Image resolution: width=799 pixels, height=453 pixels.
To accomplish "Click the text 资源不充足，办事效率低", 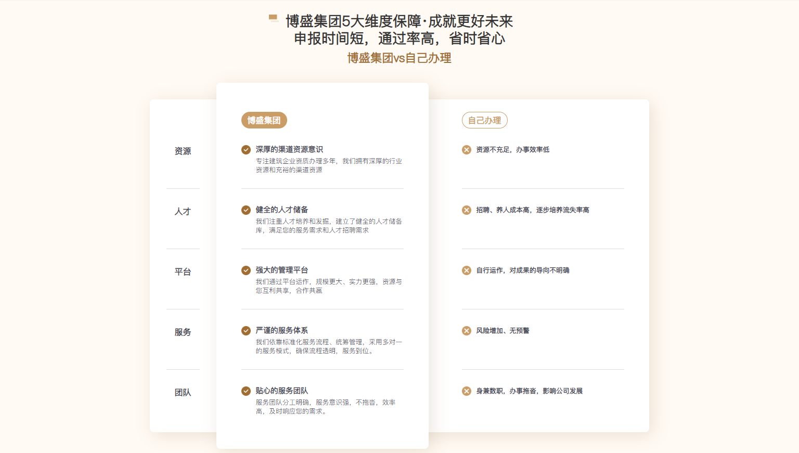I will tap(513, 150).
